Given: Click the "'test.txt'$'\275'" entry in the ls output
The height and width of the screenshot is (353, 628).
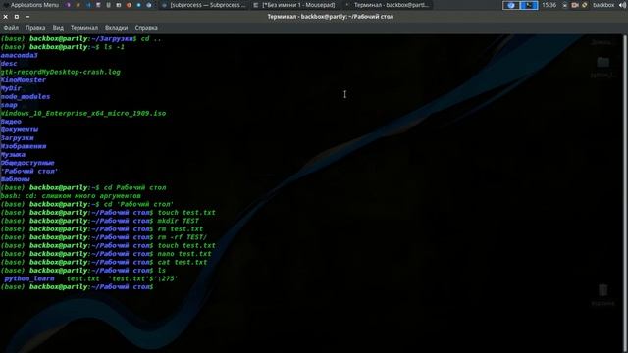Looking at the screenshot, I should [x=143, y=278].
